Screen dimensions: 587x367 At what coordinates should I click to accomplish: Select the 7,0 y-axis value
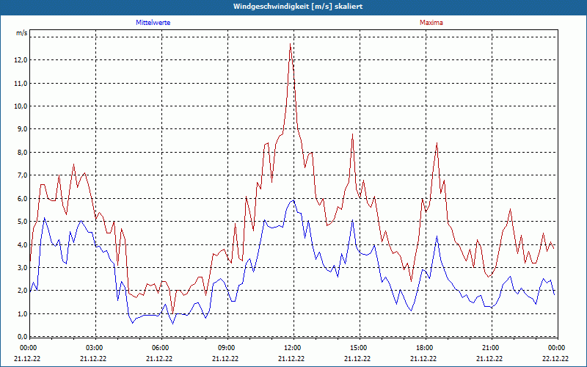pos(22,175)
